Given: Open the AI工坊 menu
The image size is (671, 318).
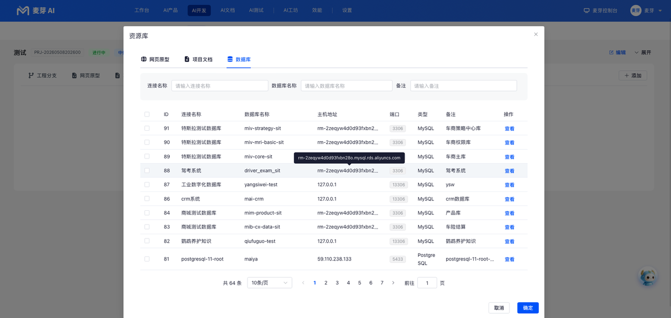Looking at the screenshot, I should pyautogui.click(x=290, y=10).
